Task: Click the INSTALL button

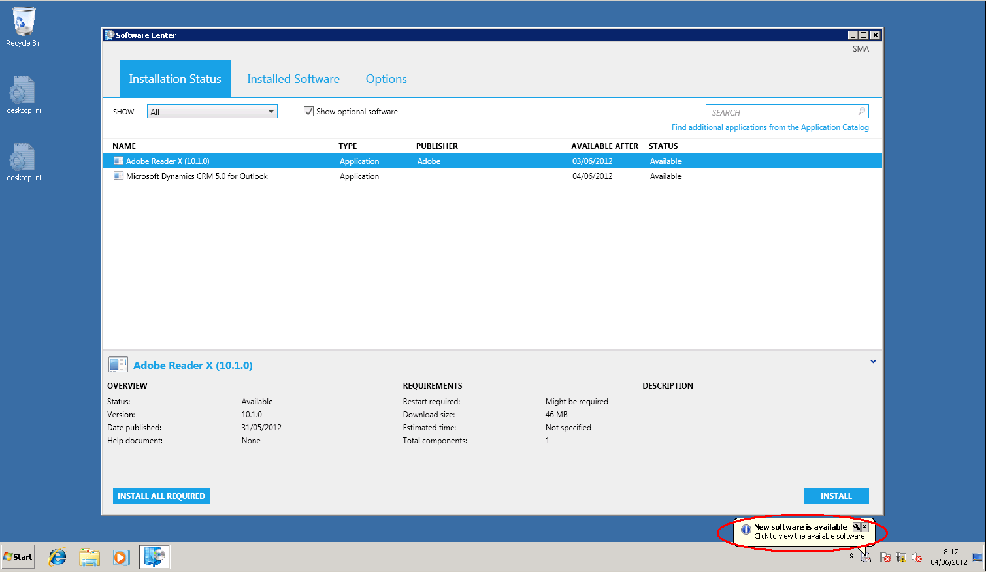Action: coord(836,496)
